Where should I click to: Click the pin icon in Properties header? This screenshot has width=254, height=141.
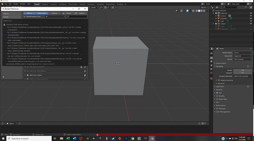(251, 48)
